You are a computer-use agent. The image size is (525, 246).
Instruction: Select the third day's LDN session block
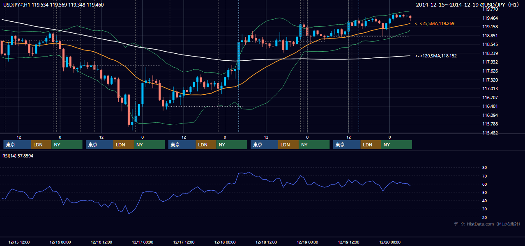tap(207, 145)
